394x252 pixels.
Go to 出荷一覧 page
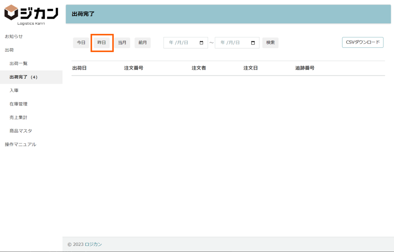click(18, 63)
